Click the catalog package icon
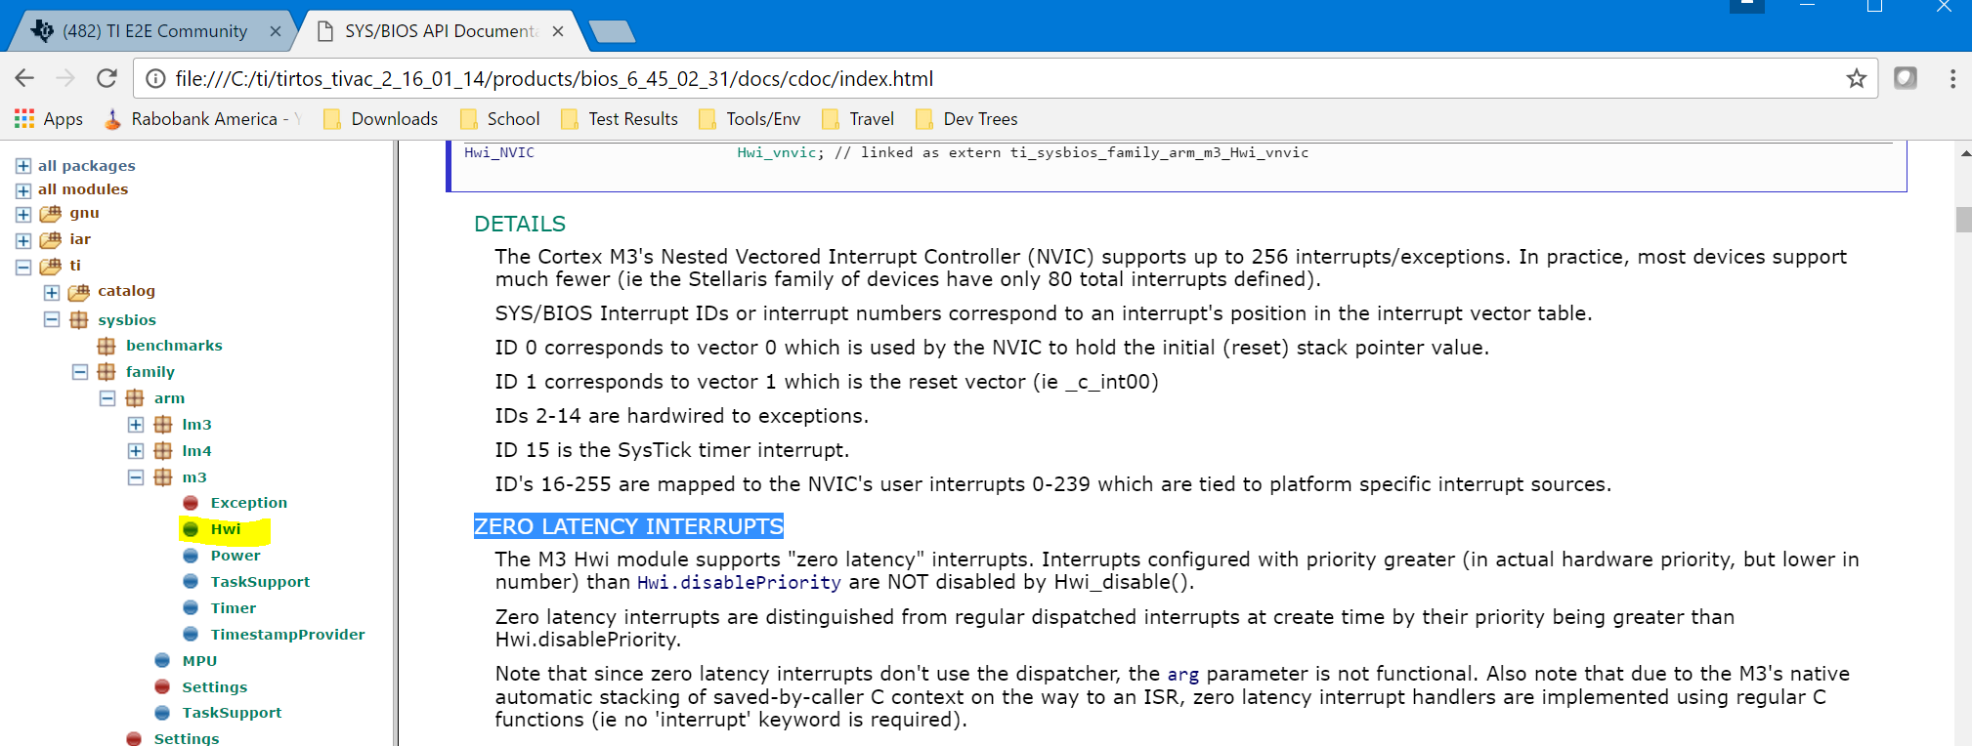1972x746 pixels. point(78,292)
